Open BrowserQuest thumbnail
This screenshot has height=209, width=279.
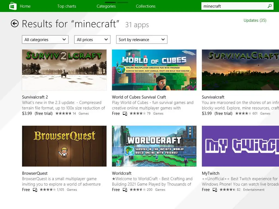(64, 146)
